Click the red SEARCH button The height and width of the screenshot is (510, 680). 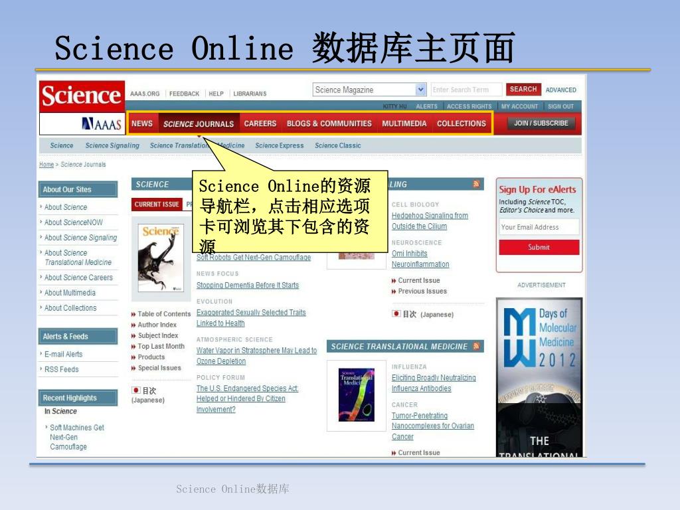(523, 90)
